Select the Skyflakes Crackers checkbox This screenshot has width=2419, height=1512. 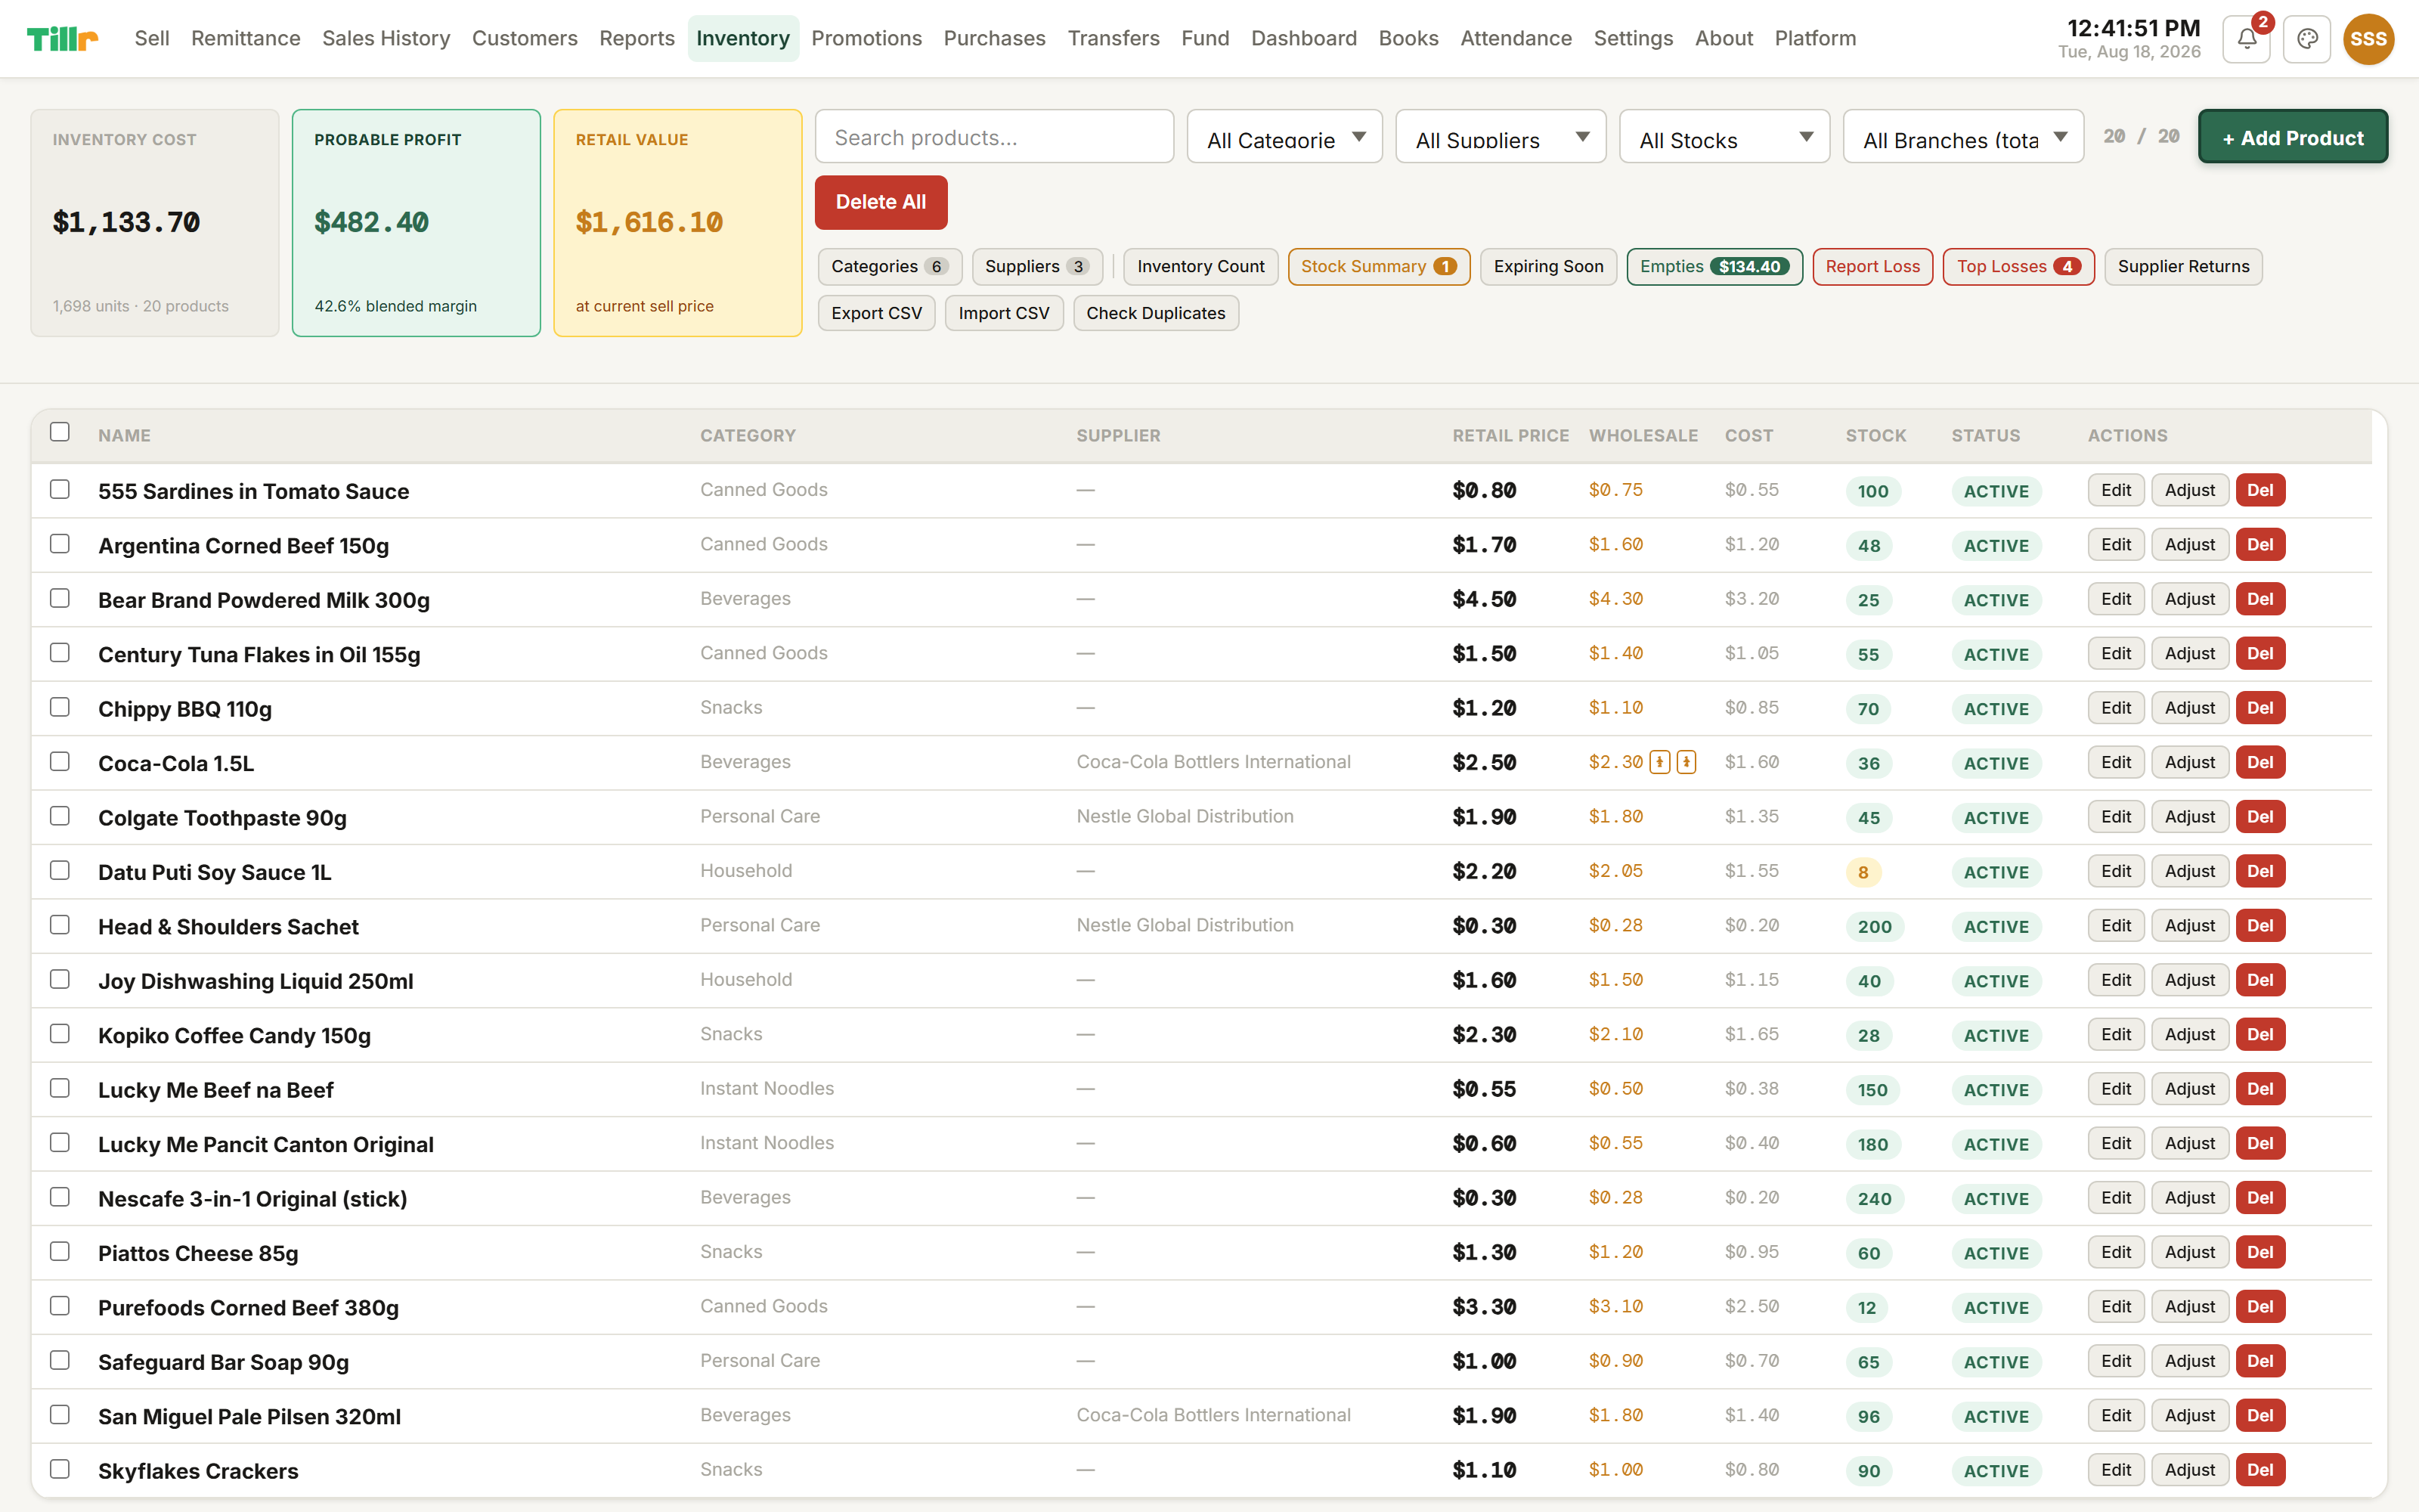60,1470
